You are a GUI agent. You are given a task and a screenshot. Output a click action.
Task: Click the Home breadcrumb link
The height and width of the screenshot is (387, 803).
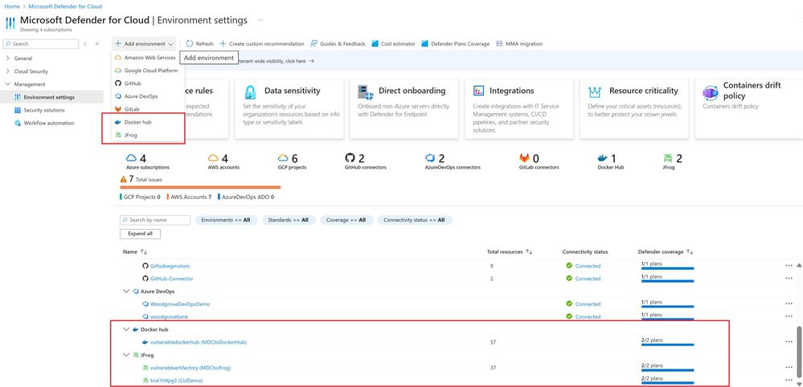coord(12,6)
